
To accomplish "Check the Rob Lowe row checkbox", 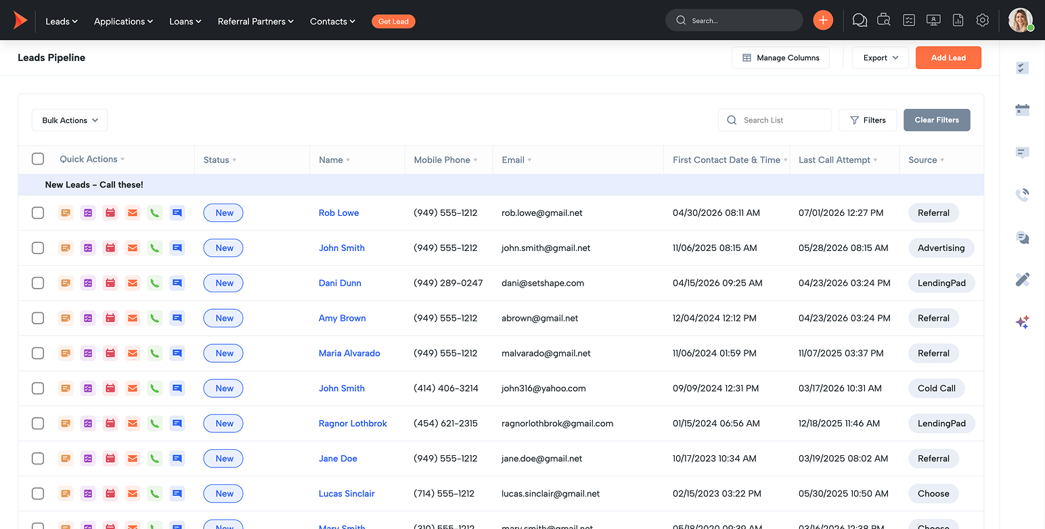I will pos(38,212).
